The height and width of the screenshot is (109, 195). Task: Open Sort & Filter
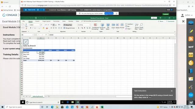[x=136, y=26]
